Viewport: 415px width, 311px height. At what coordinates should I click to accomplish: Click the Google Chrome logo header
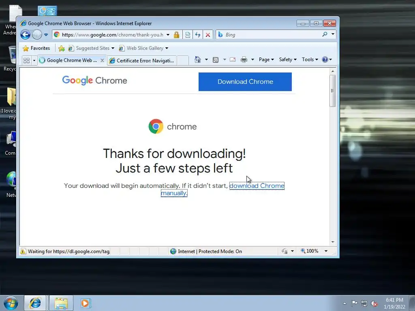[x=94, y=81]
